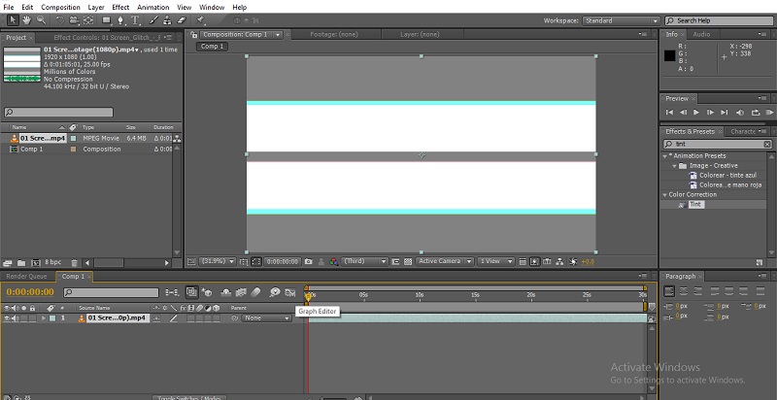Select the Pen tool

pyautogui.click(x=120, y=20)
